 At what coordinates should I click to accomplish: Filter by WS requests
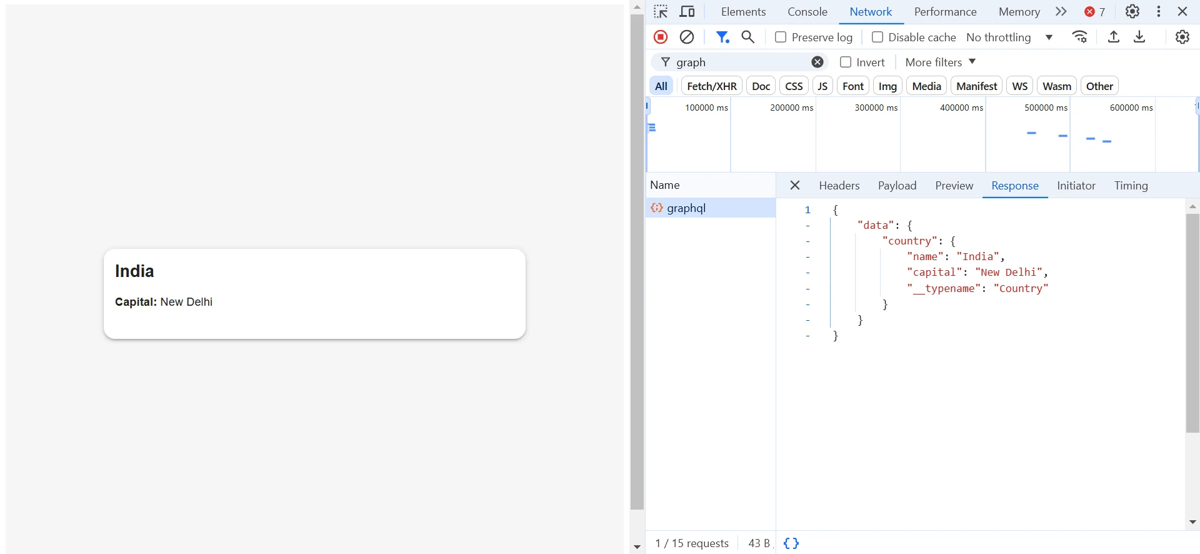pyautogui.click(x=1020, y=86)
